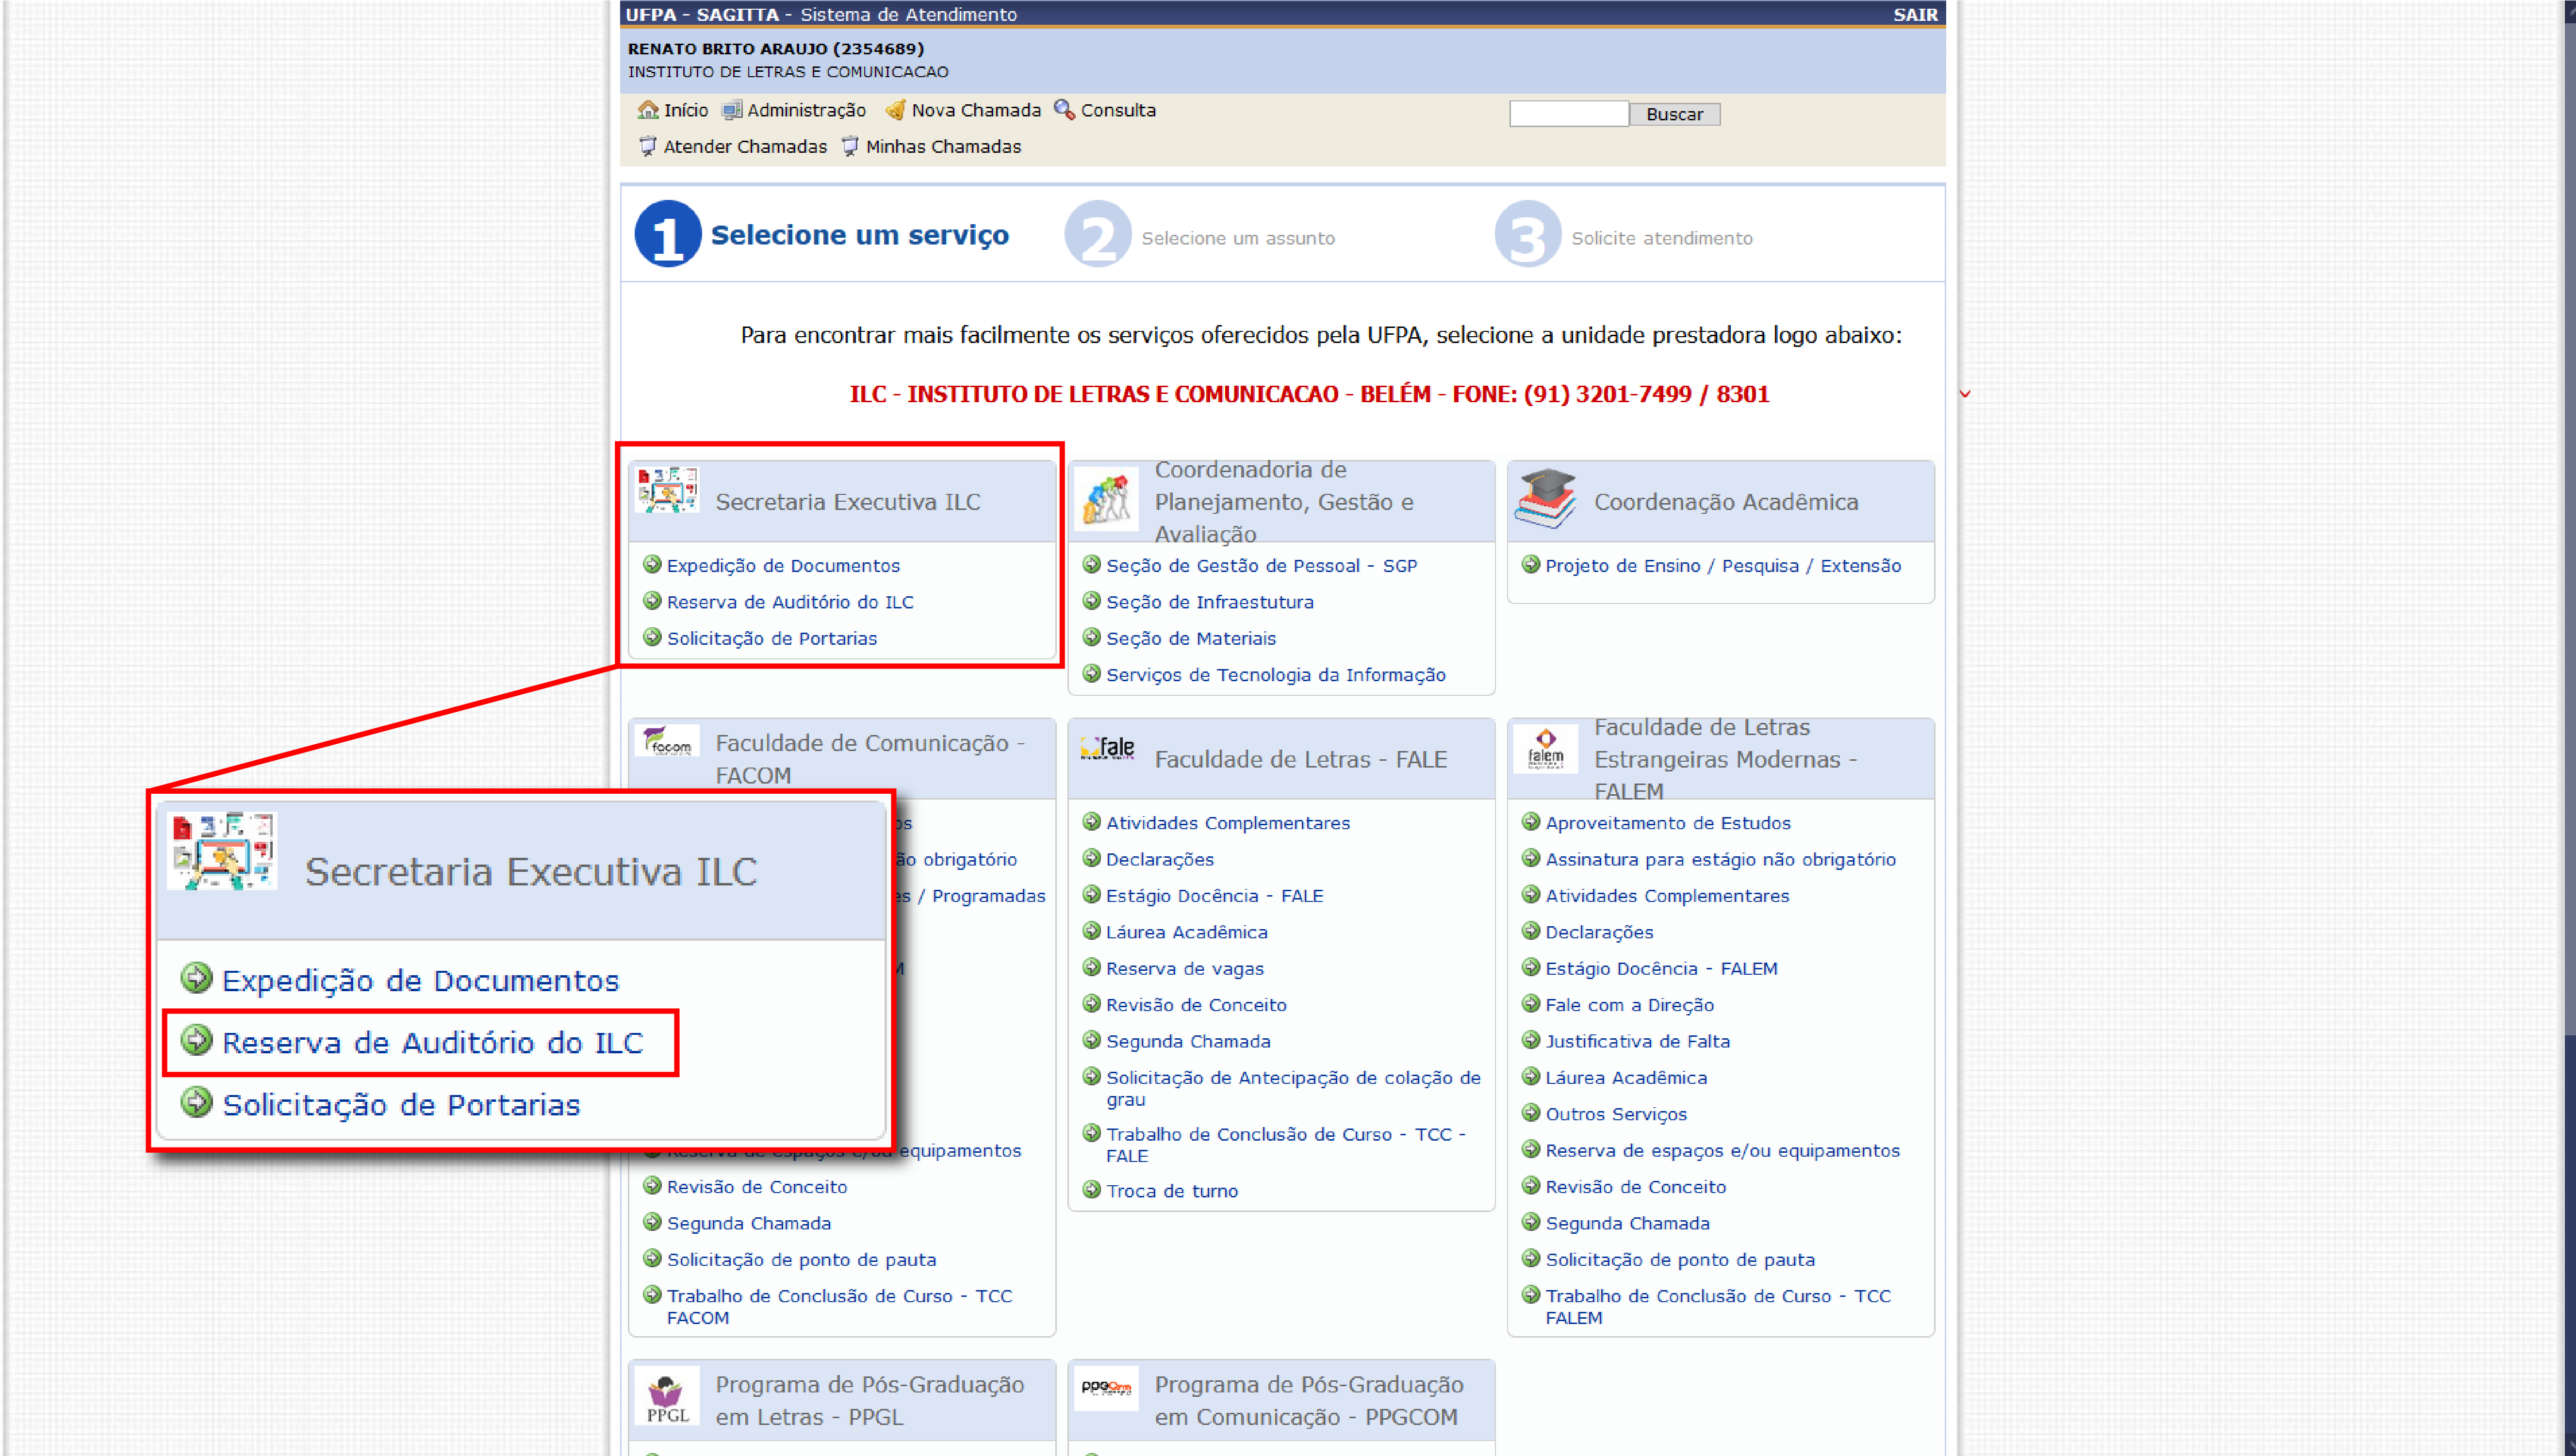
Task: Click the Atender Chamadas icon
Action: [648, 146]
